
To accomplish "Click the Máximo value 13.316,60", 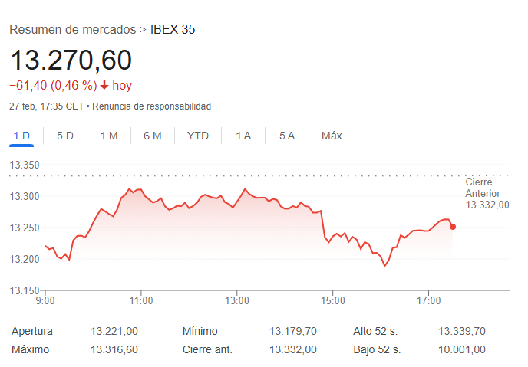I will pyautogui.click(x=114, y=349).
